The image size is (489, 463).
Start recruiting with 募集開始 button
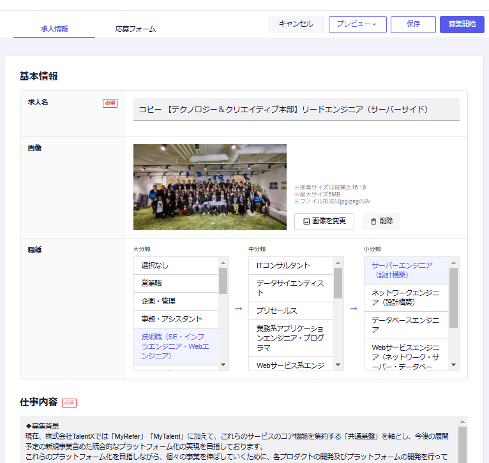click(x=462, y=24)
